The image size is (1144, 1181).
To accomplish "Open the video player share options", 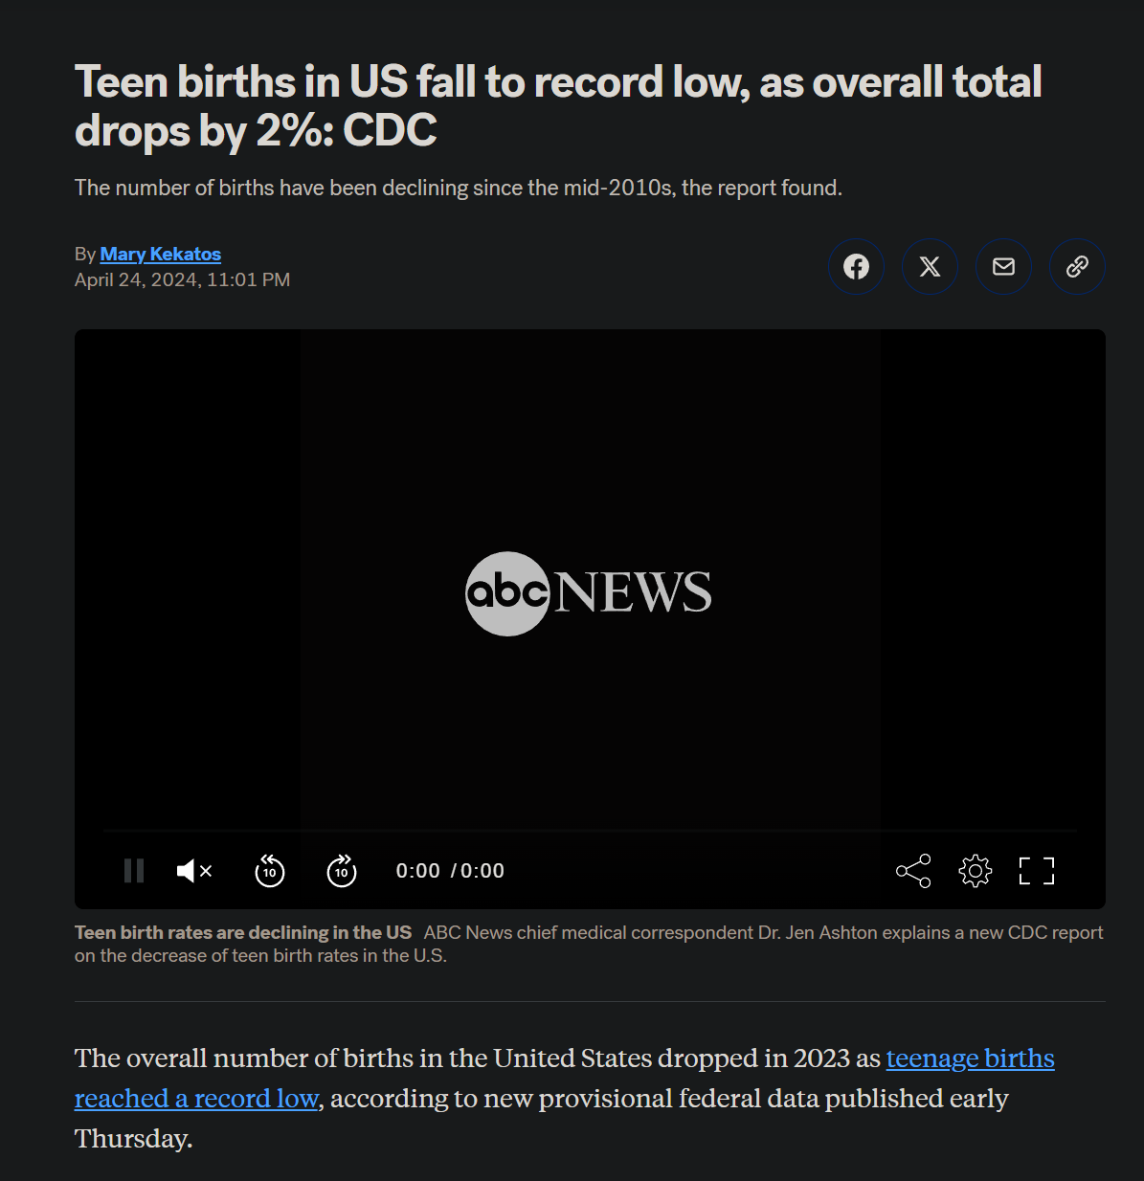I will [x=913, y=871].
